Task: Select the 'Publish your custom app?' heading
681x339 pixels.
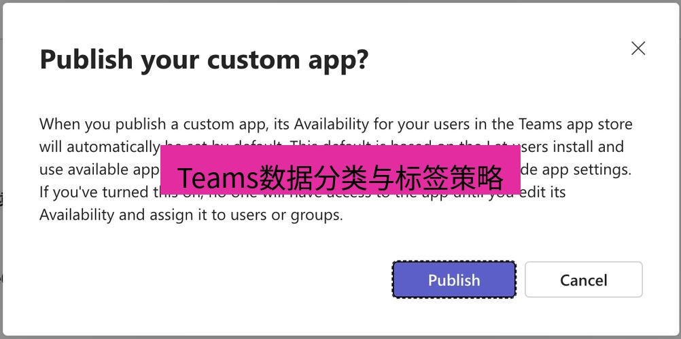Action: pyautogui.click(x=204, y=60)
